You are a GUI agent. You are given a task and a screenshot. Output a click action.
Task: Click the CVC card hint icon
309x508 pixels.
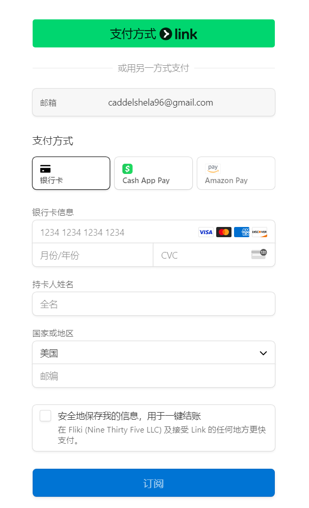pos(259,255)
